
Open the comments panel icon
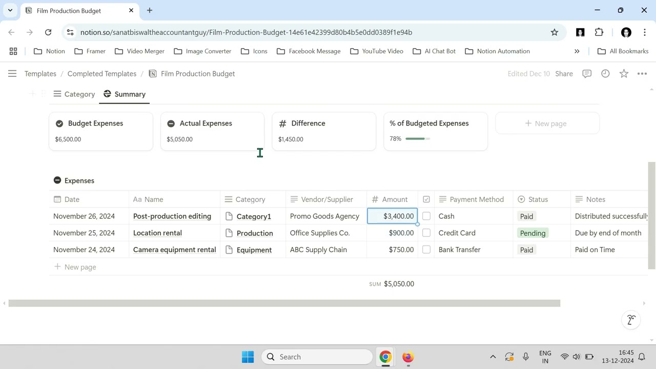[x=587, y=74]
